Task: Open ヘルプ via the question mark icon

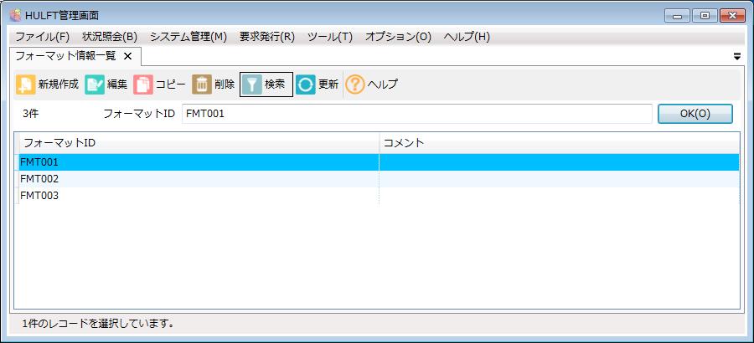Action: tap(355, 84)
